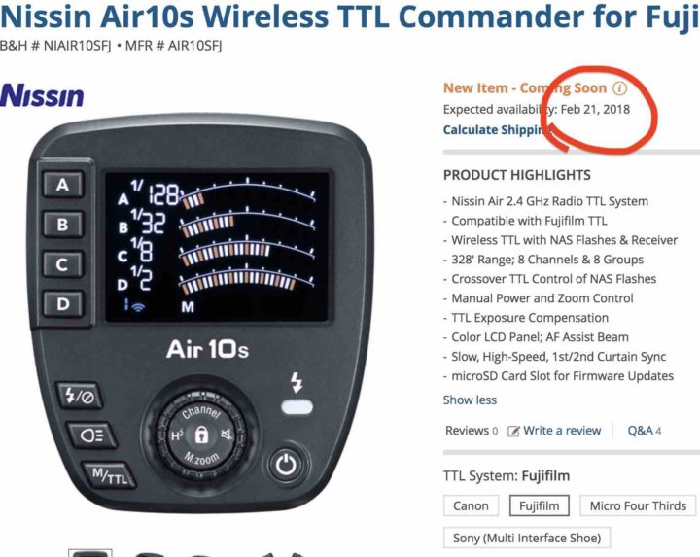This screenshot has width=700, height=557.
Task: Collapse the highlights with Show less
Action: tap(470, 400)
